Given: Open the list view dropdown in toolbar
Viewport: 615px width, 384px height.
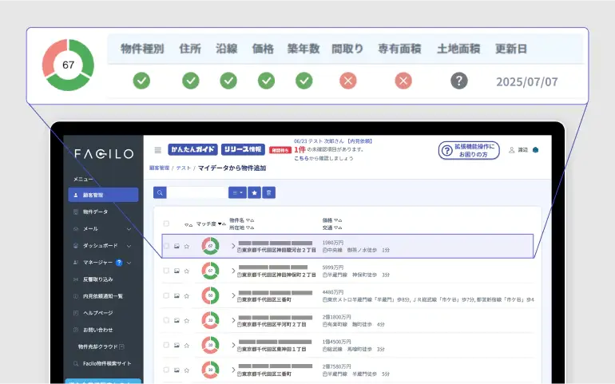Looking at the screenshot, I should point(237,192).
